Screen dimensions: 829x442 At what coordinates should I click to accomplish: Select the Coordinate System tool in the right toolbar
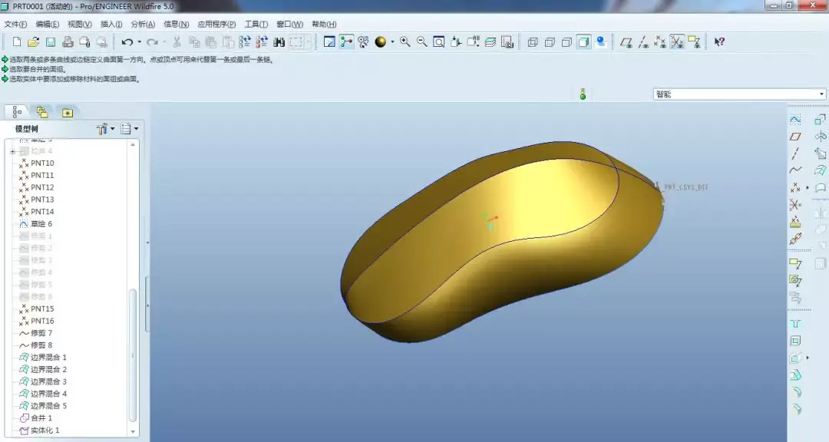795,205
